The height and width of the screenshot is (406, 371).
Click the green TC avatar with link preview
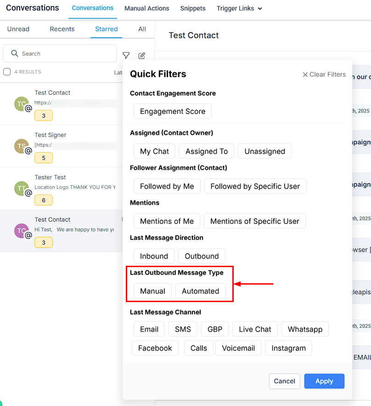[x=22, y=104]
